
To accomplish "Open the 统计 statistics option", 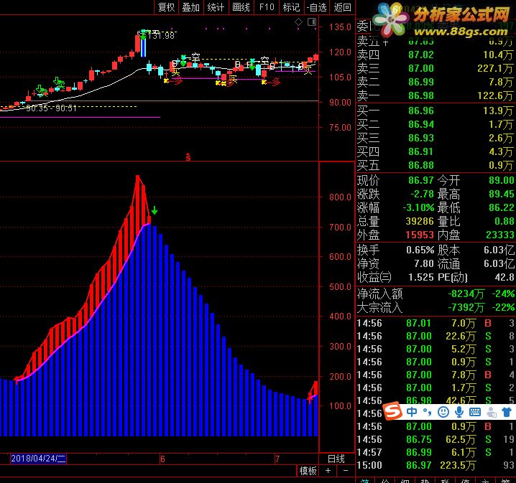I will click(216, 7).
